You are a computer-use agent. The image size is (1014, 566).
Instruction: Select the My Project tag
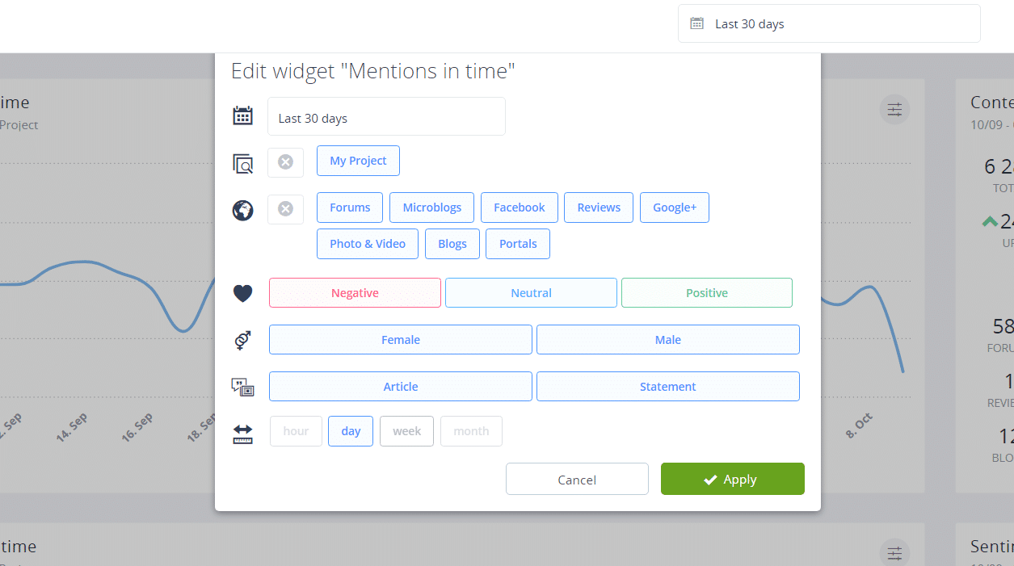point(358,161)
